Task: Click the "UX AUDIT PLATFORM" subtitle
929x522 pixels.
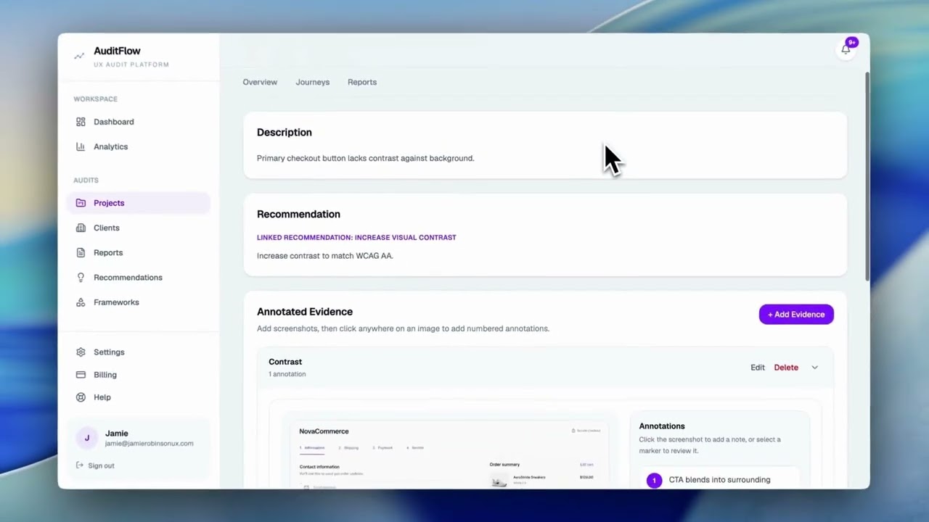Action: tap(131, 65)
